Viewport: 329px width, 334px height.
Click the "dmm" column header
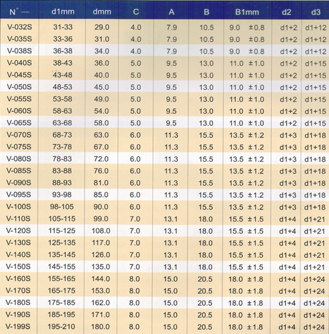[x=101, y=11]
